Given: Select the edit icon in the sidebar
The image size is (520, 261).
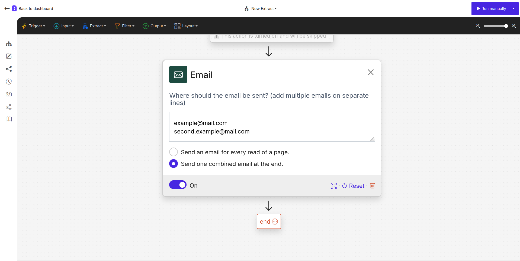Looking at the screenshot, I should 9,56.
